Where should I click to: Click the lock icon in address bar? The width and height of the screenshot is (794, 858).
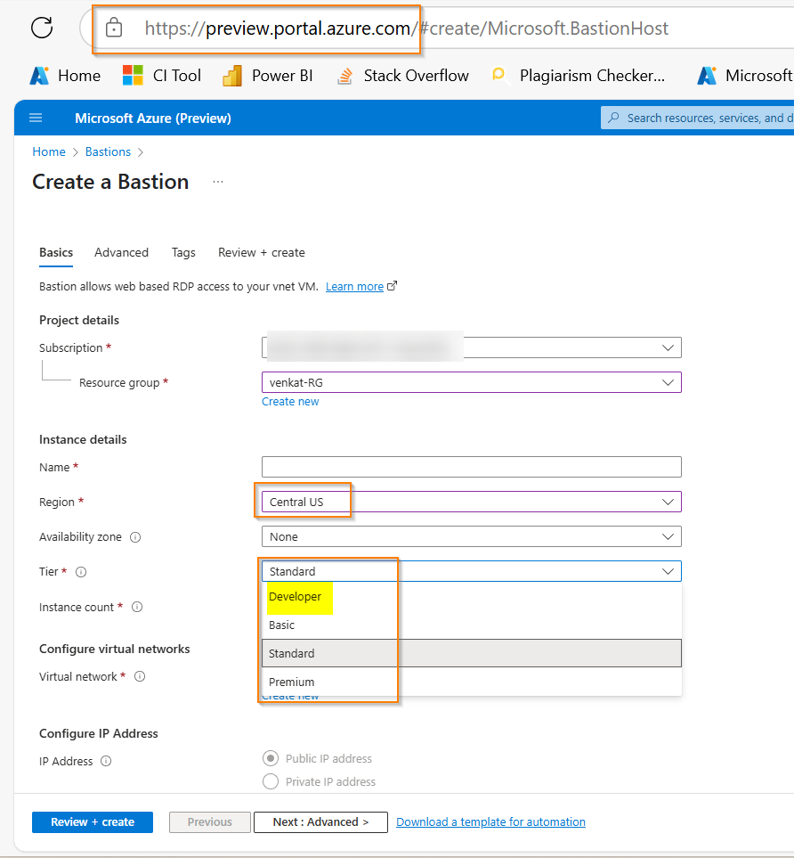(x=114, y=28)
